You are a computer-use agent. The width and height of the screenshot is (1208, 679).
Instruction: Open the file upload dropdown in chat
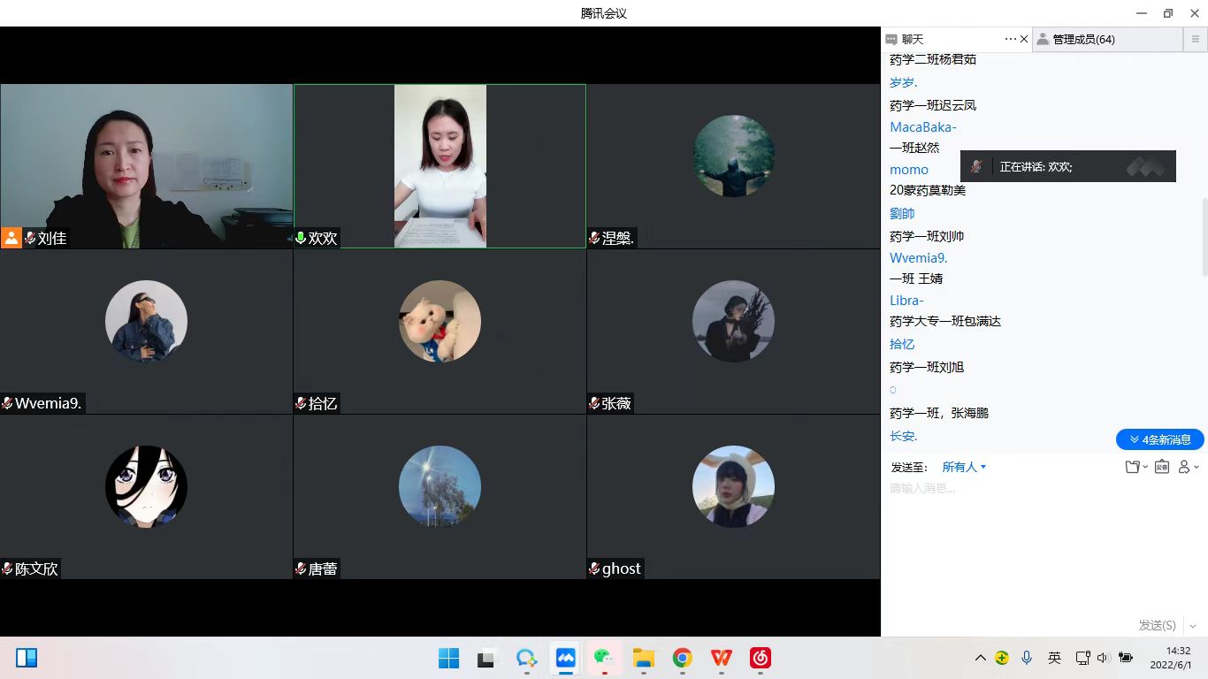click(1136, 467)
